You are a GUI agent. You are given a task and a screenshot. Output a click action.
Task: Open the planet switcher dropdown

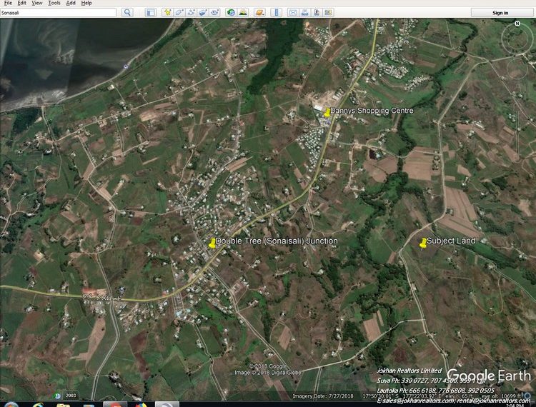tap(260, 13)
